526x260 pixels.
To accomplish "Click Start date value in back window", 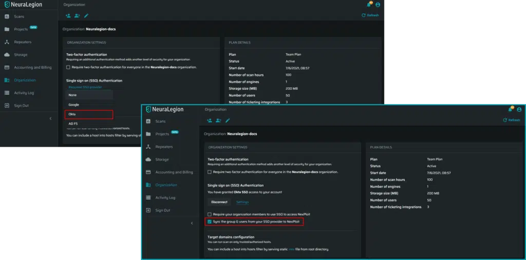I will tap(297, 68).
